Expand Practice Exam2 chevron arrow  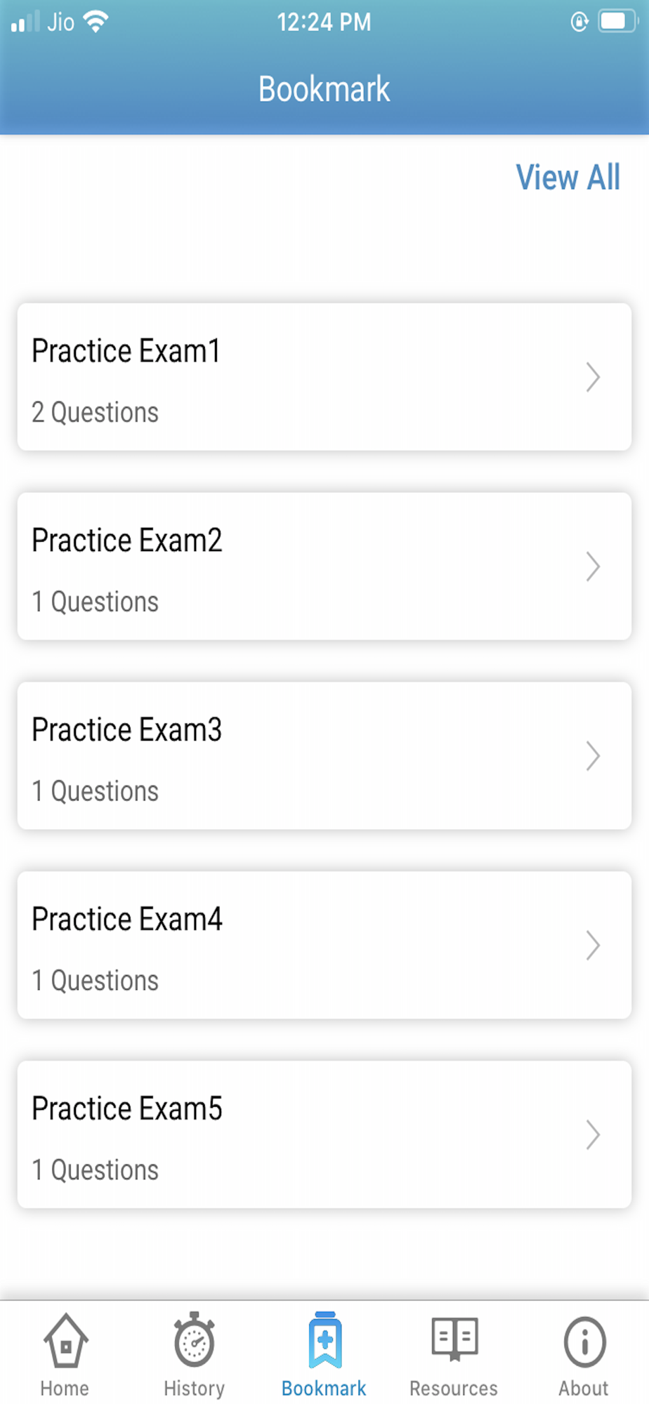pos(594,567)
